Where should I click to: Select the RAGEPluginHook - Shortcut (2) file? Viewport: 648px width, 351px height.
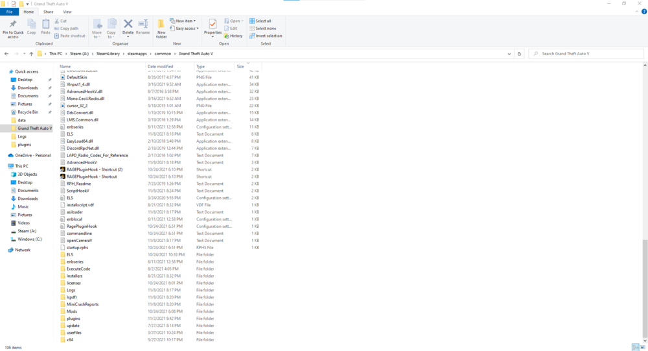(94, 169)
